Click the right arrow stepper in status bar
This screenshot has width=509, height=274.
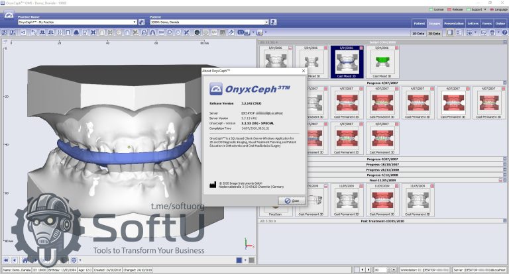click(368, 270)
